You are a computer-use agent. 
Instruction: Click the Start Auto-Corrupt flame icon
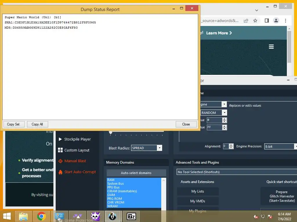tap(60, 172)
